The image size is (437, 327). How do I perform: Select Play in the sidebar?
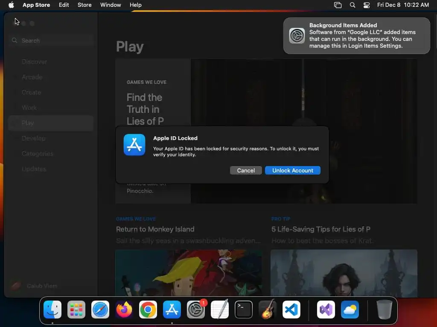pyautogui.click(x=51, y=123)
